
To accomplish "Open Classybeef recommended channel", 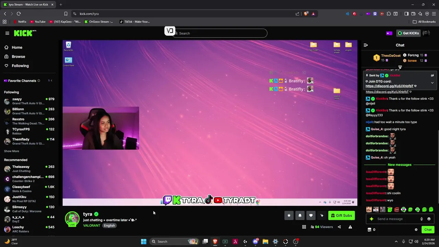I will coord(29,189).
